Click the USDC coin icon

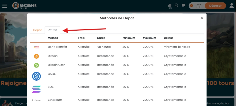pos(36,76)
